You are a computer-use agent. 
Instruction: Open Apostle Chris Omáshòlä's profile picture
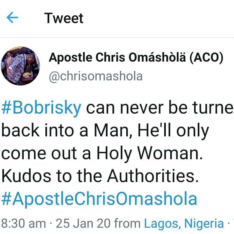tap(21, 66)
